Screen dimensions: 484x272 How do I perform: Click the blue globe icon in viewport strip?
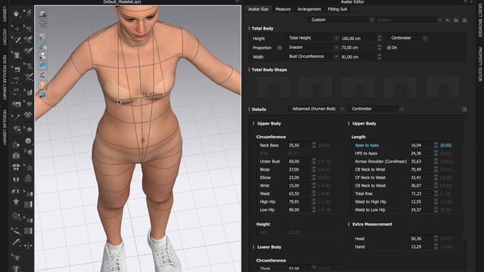[x=42, y=94]
